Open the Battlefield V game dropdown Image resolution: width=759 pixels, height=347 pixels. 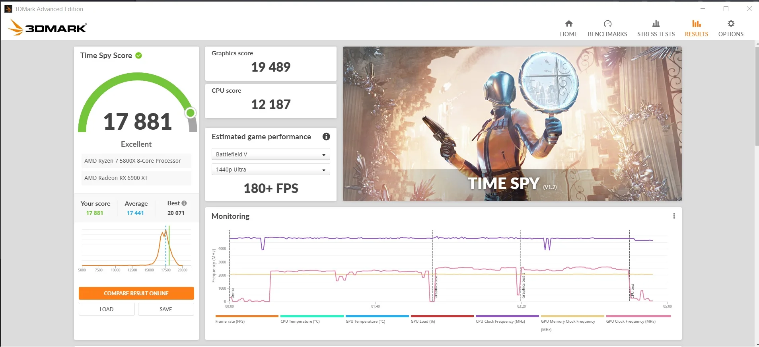(x=271, y=154)
